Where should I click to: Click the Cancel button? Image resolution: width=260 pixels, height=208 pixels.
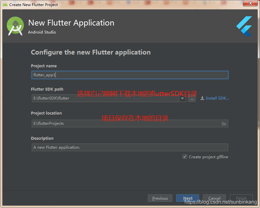pyautogui.click(x=214, y=198)
